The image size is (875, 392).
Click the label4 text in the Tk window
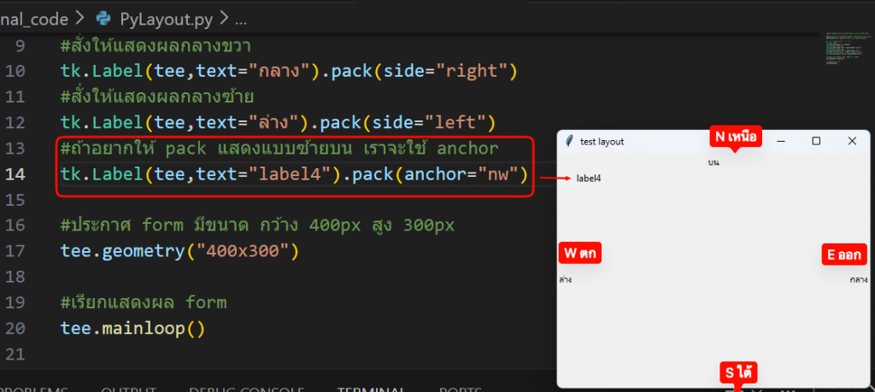589,178
